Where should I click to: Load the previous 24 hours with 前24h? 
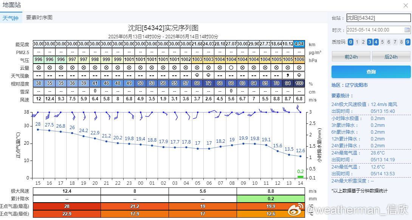point(351,56)
